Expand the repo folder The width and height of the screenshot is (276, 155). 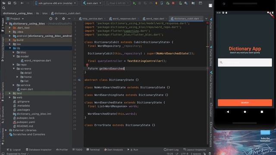[x=13, y=65]
